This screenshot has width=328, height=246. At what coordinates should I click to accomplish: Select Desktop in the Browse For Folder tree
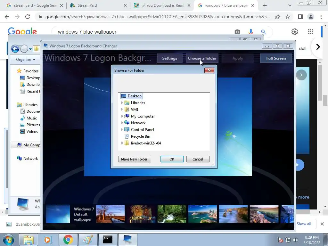coord(132,96)
